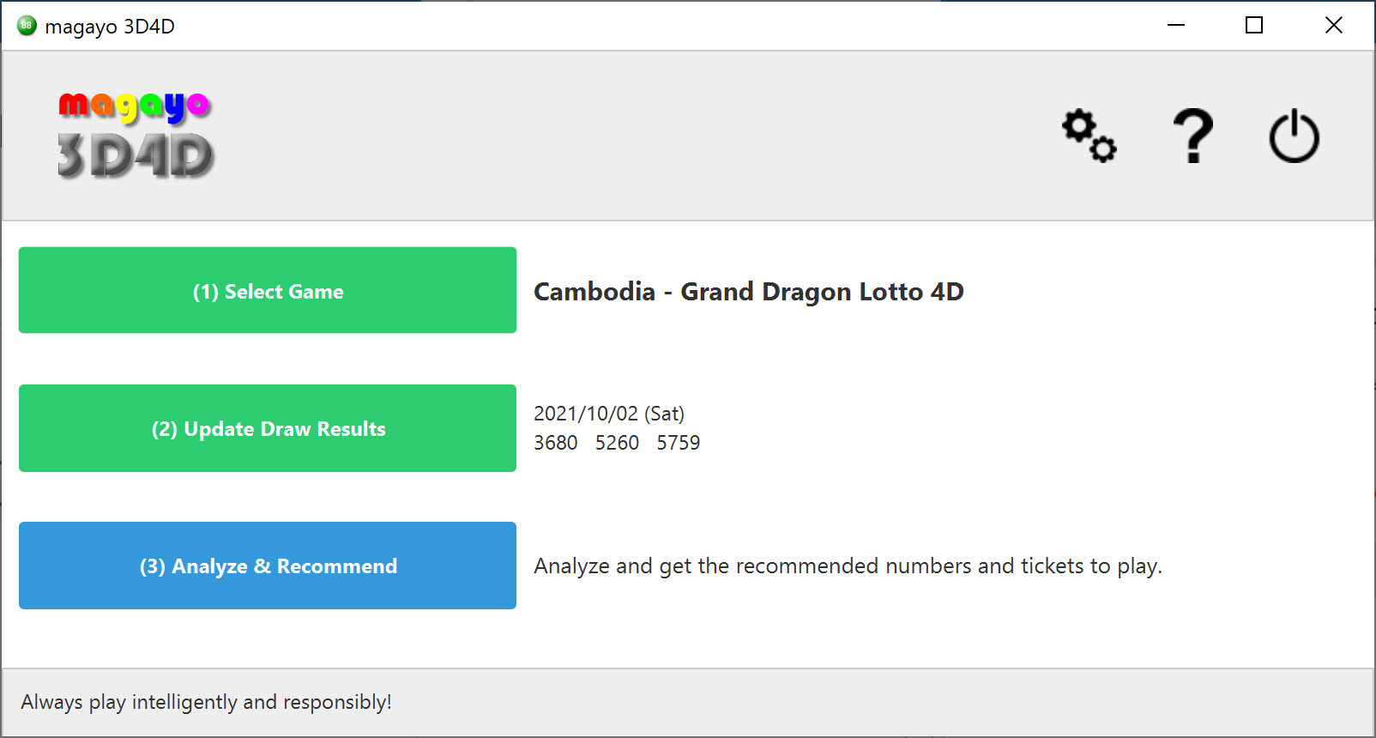1376x738 pixels.
Task: Click the draw number 5759
Action: (679, 443)
